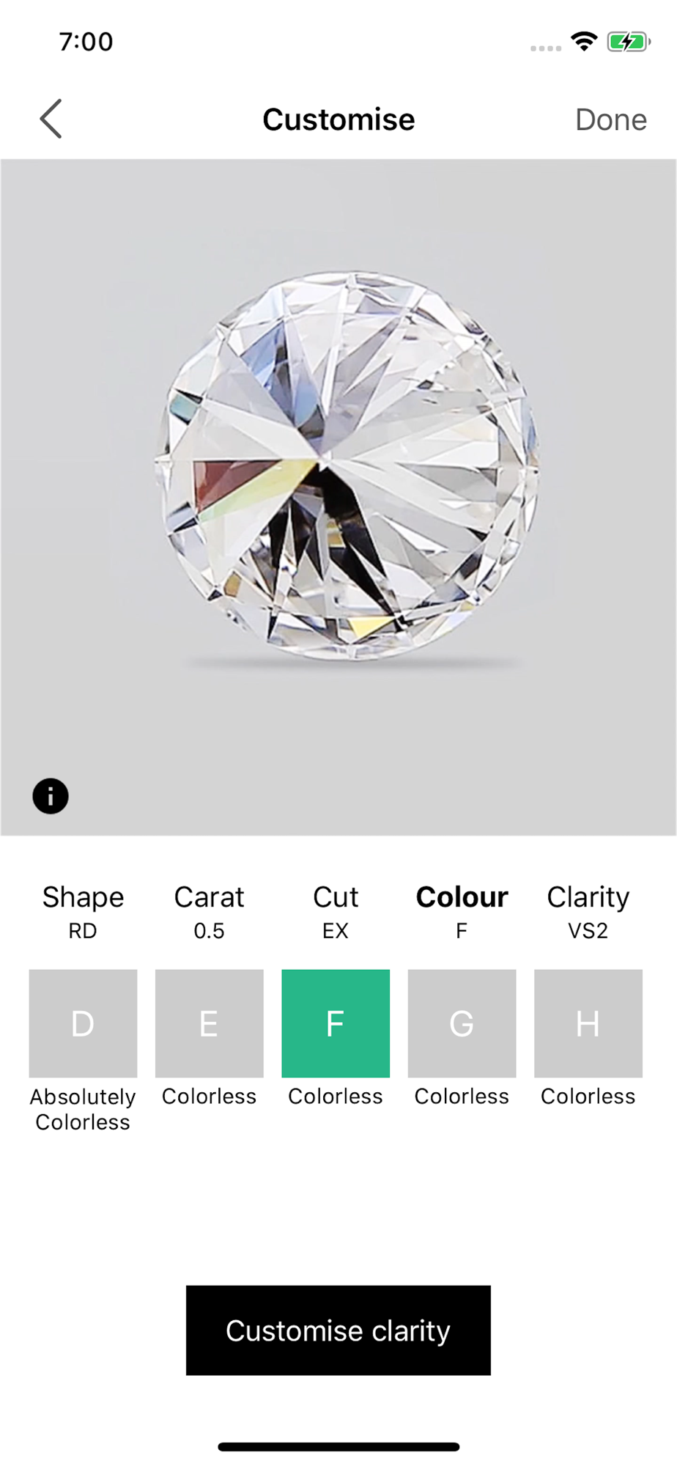Tap the battery charging icon

(628, 42)
